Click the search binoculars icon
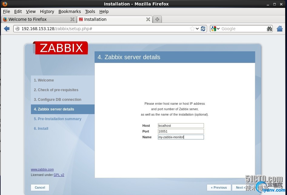The height and width of the screenshot is (195, 287). click(269, 29)
